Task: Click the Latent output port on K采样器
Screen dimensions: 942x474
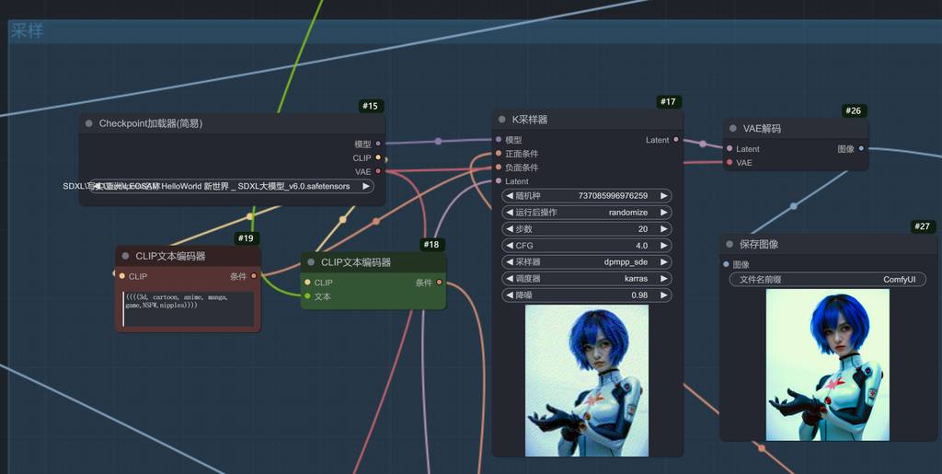Action: (676, 140)
